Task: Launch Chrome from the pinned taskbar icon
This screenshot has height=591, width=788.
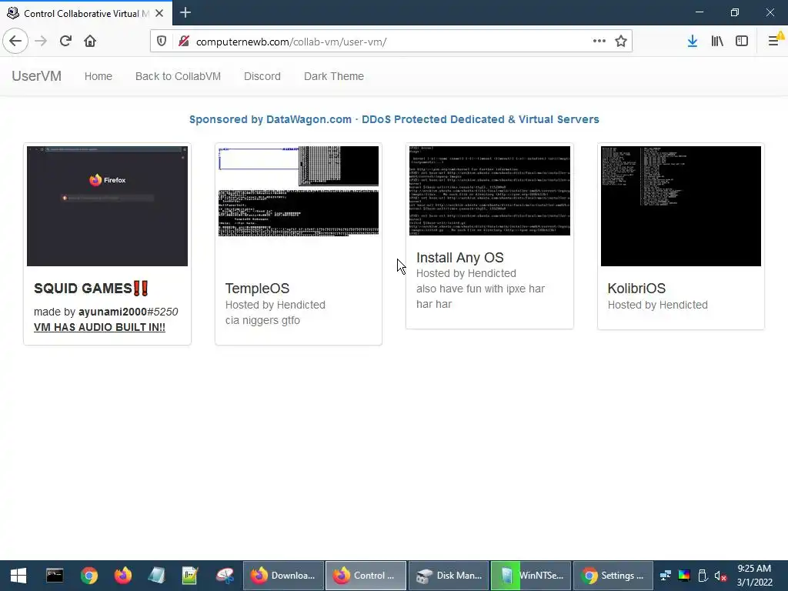Action: click(88, 576)
